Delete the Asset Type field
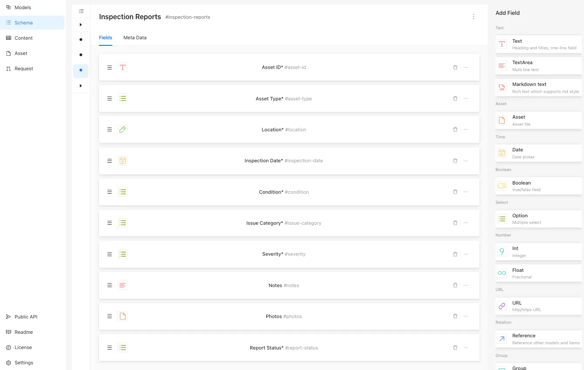Screen dimensions: 584x370 455,99
